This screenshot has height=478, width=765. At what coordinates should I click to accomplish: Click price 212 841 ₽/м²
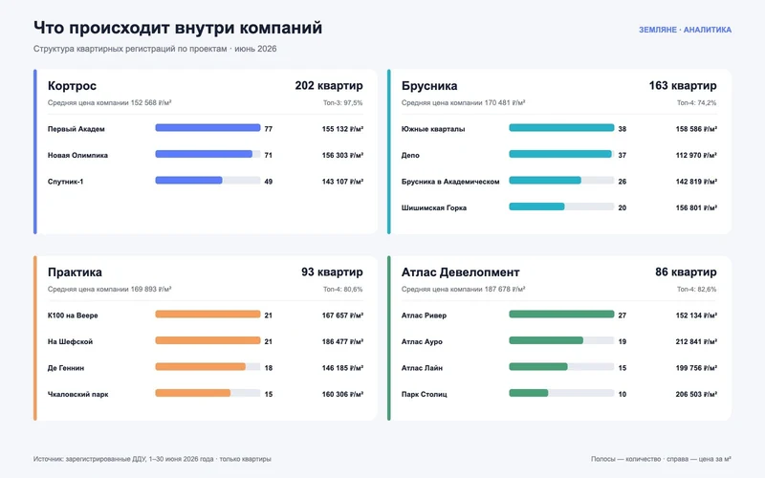click(x=696, y=342)
